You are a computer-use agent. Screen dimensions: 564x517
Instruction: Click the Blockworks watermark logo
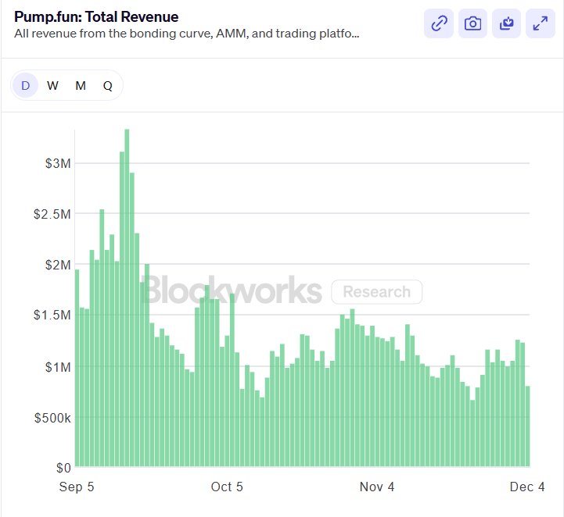[x=232, y=291]
